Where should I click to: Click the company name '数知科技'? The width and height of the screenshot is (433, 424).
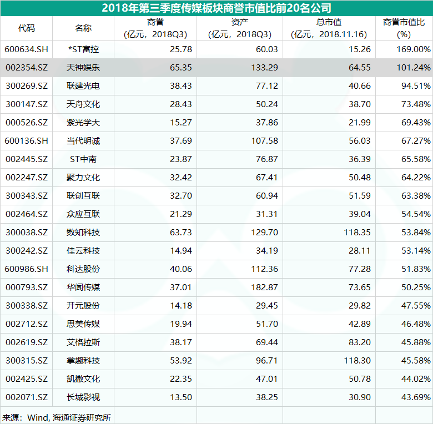[x=83, y=233]
